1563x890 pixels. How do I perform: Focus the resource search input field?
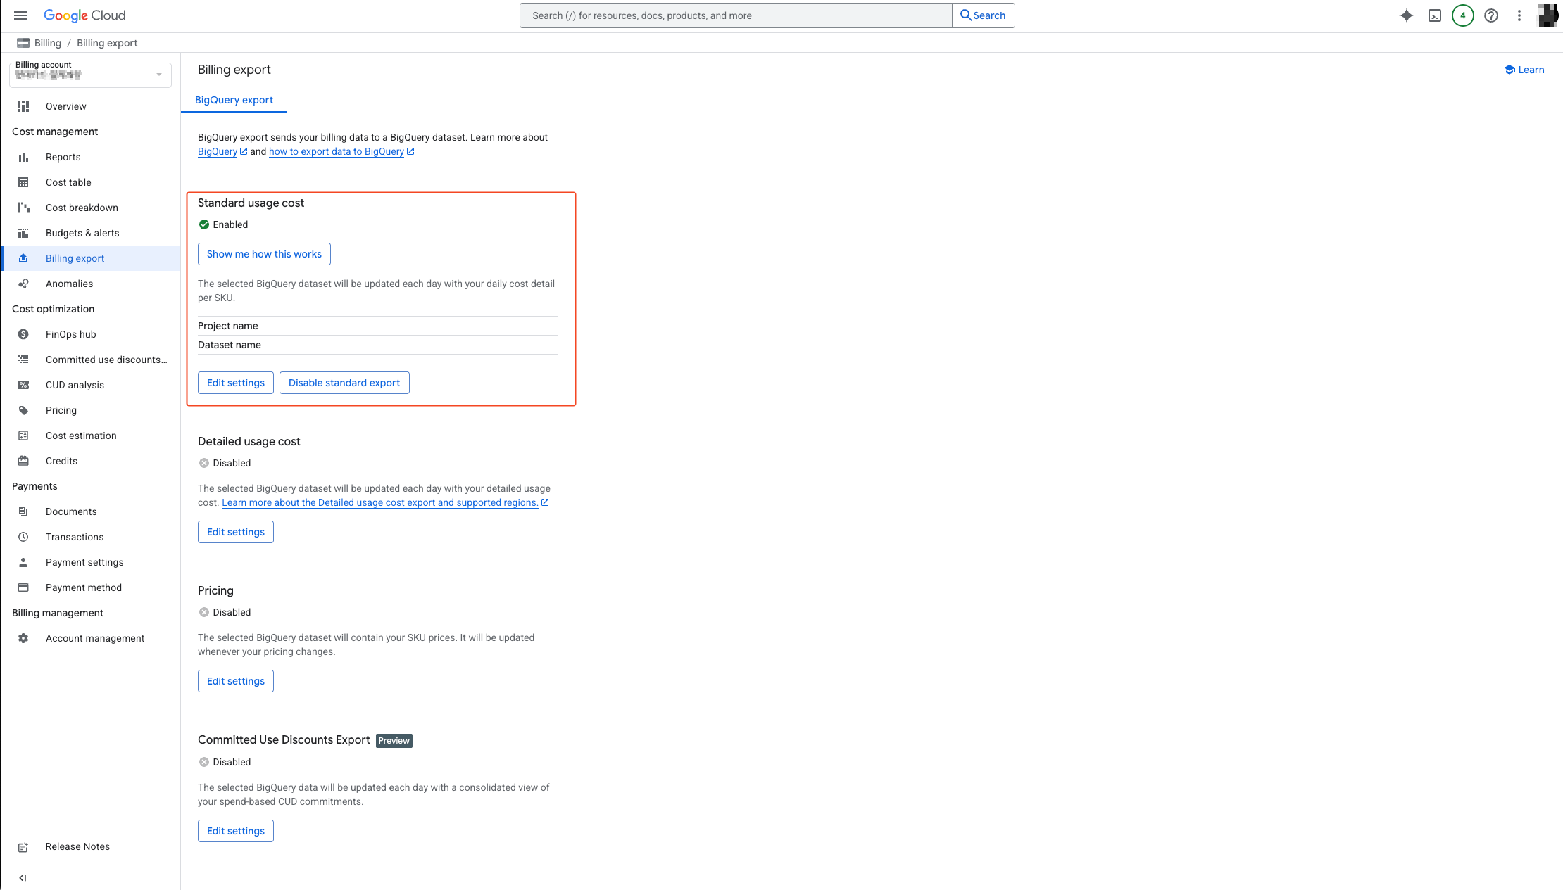tap(736, 15)
